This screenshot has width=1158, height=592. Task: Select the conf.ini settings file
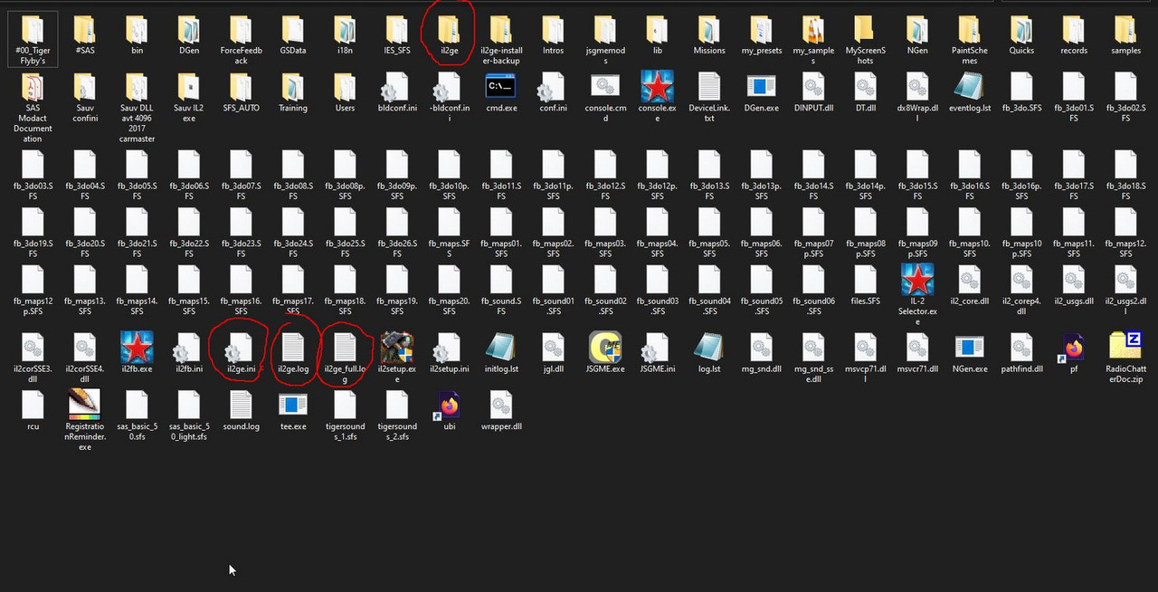pos(554,93)
